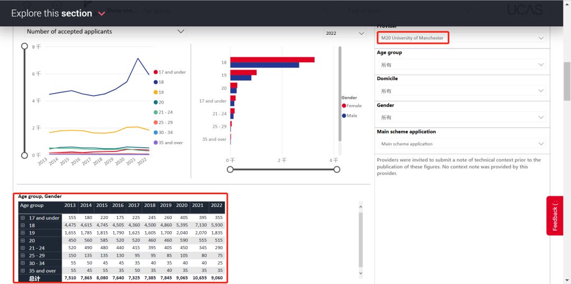This screenshot has width=571, height=284.
Task: Click the Male legend marker
Action: coord(344,116)
